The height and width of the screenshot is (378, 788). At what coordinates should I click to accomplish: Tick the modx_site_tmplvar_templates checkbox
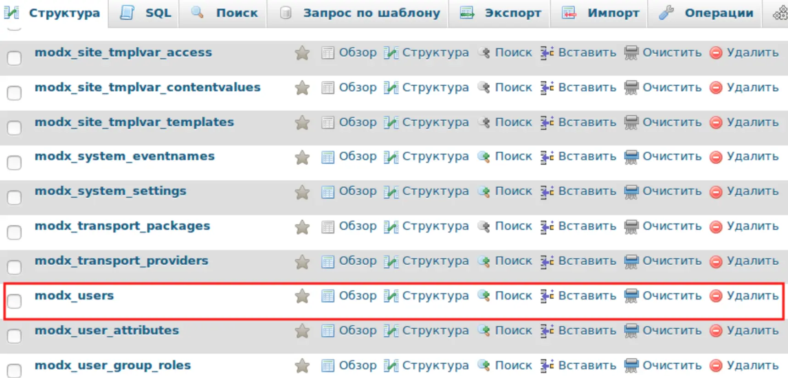(14, 128)
